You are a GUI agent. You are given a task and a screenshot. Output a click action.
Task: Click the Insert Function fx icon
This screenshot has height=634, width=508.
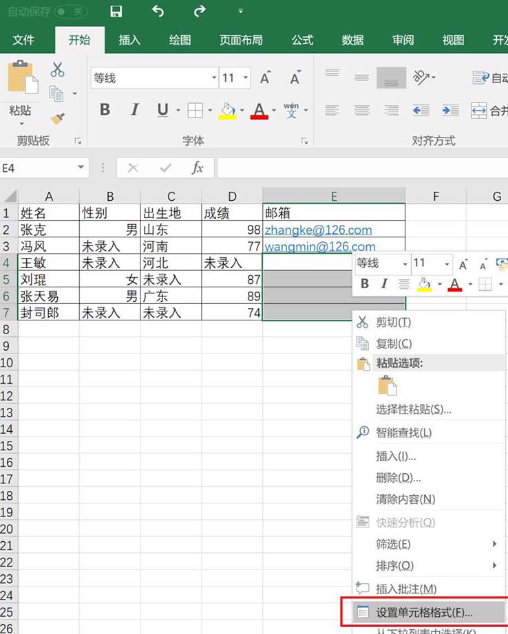pos(198,167)
